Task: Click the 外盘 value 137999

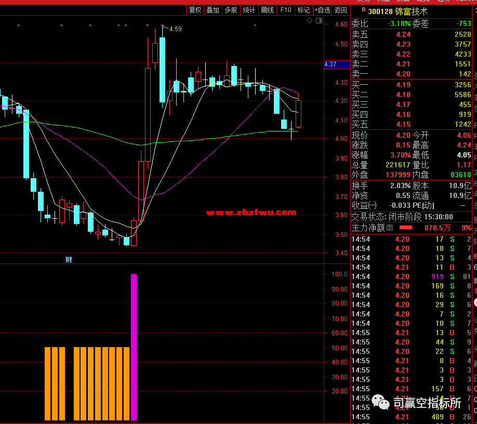Action: pyautogui.click(x=398, y=175)
